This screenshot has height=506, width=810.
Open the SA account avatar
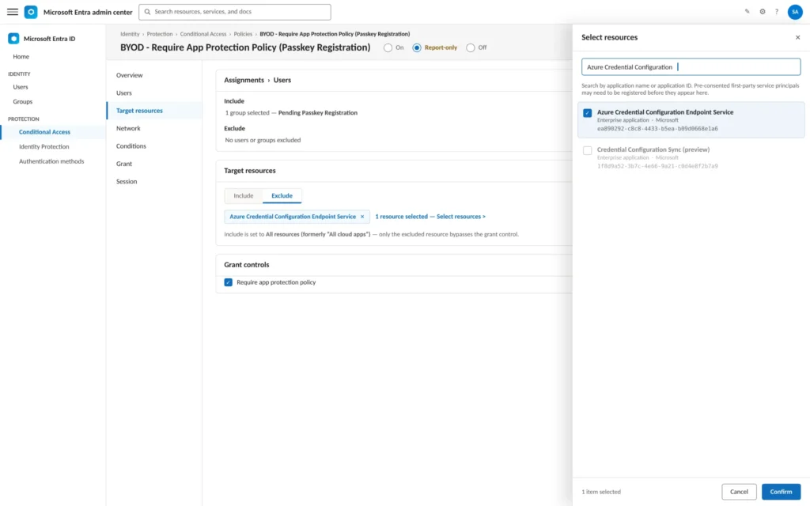(x=795, y=11)
